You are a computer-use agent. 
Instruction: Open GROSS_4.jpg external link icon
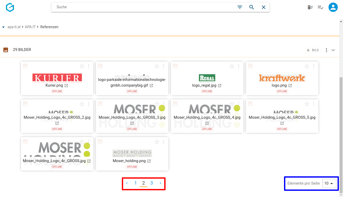click(x=207, y=123)
